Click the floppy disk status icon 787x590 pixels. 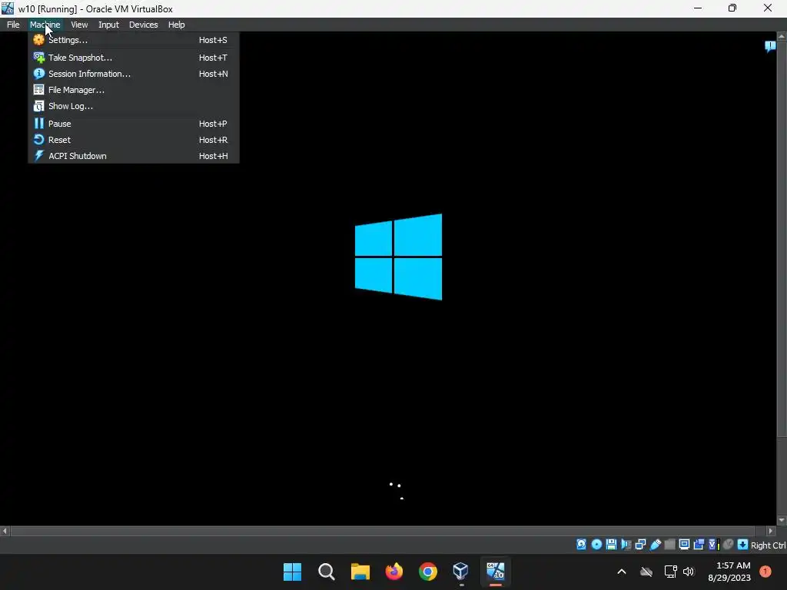click(x=611, y=545)
